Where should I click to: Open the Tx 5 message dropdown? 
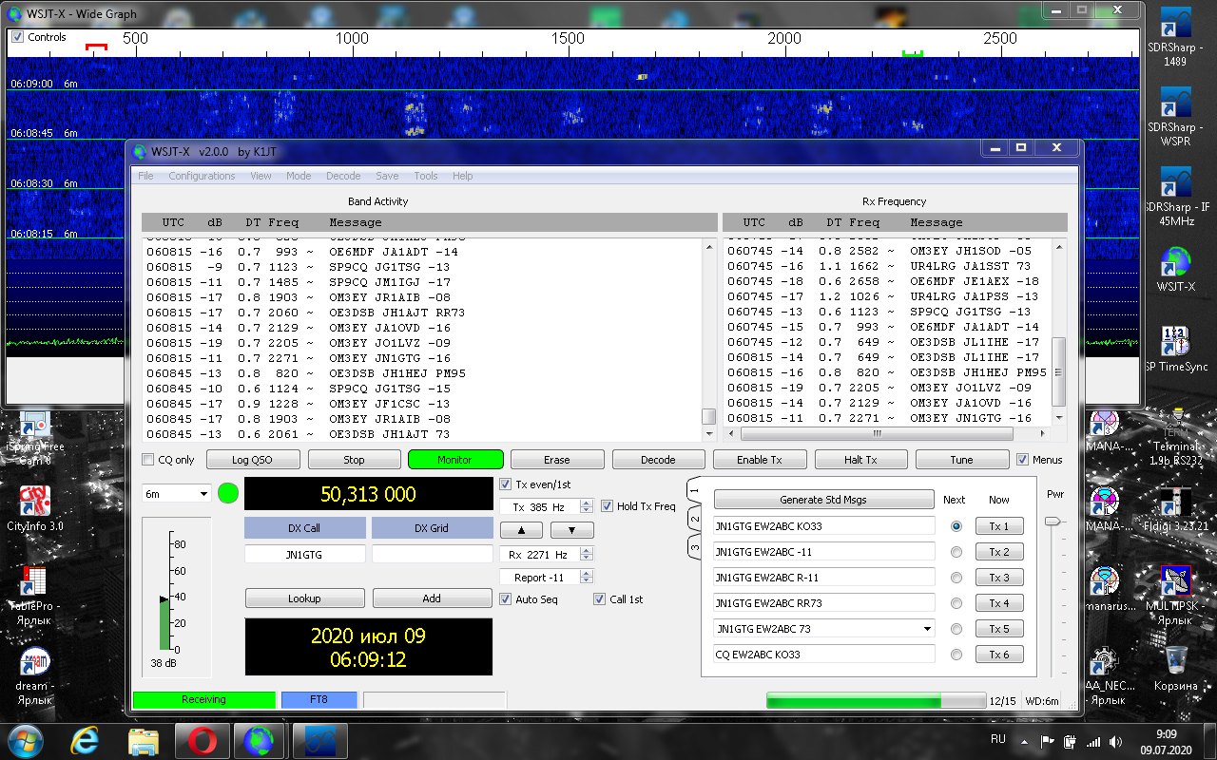coord(927,629)
